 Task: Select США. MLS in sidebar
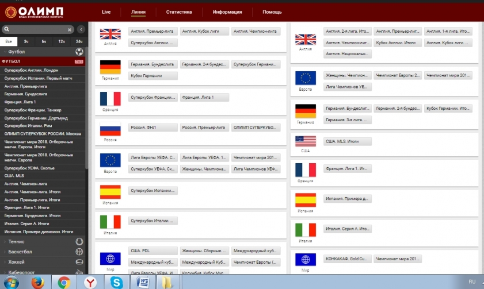(14, 176)
